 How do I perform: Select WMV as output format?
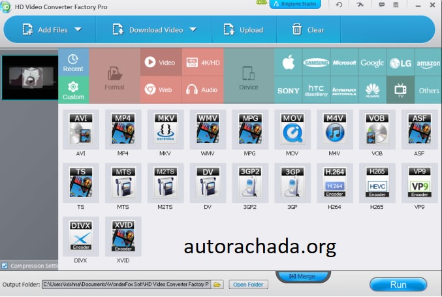208,129
